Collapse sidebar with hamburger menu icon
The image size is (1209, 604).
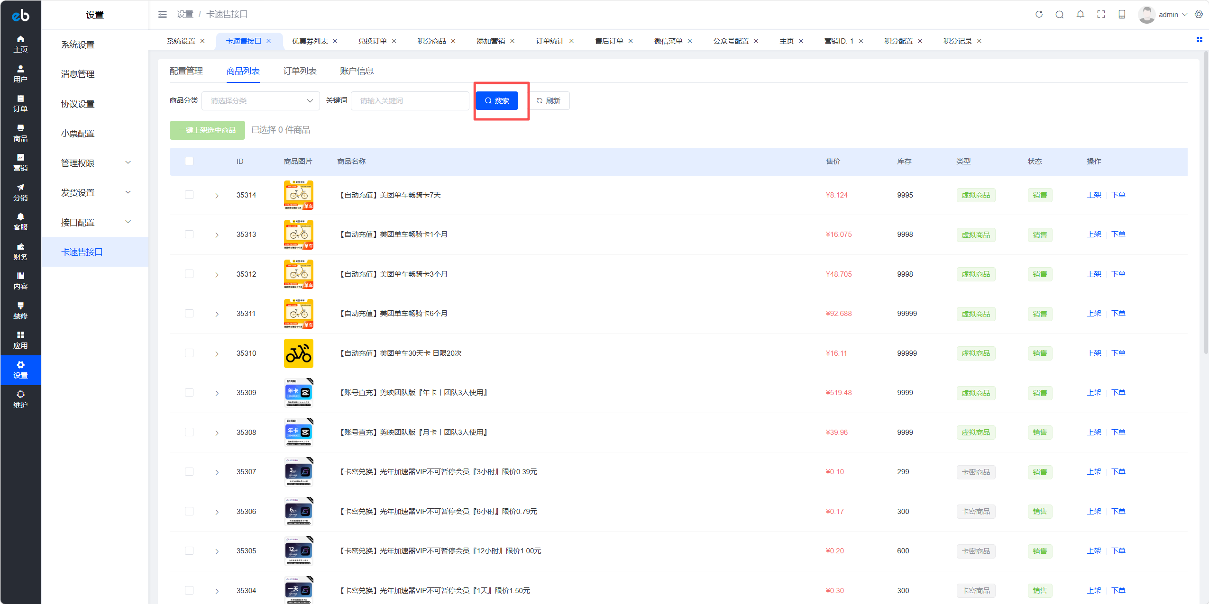click(x=163, y=14)
